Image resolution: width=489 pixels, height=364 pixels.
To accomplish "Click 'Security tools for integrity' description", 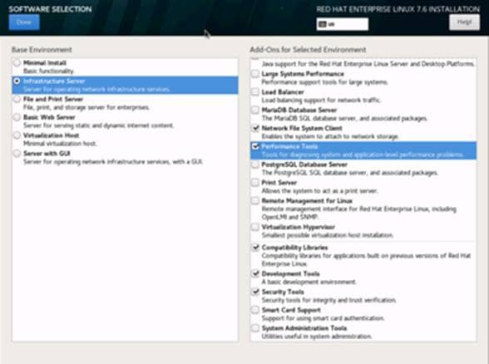I will 329,300.
